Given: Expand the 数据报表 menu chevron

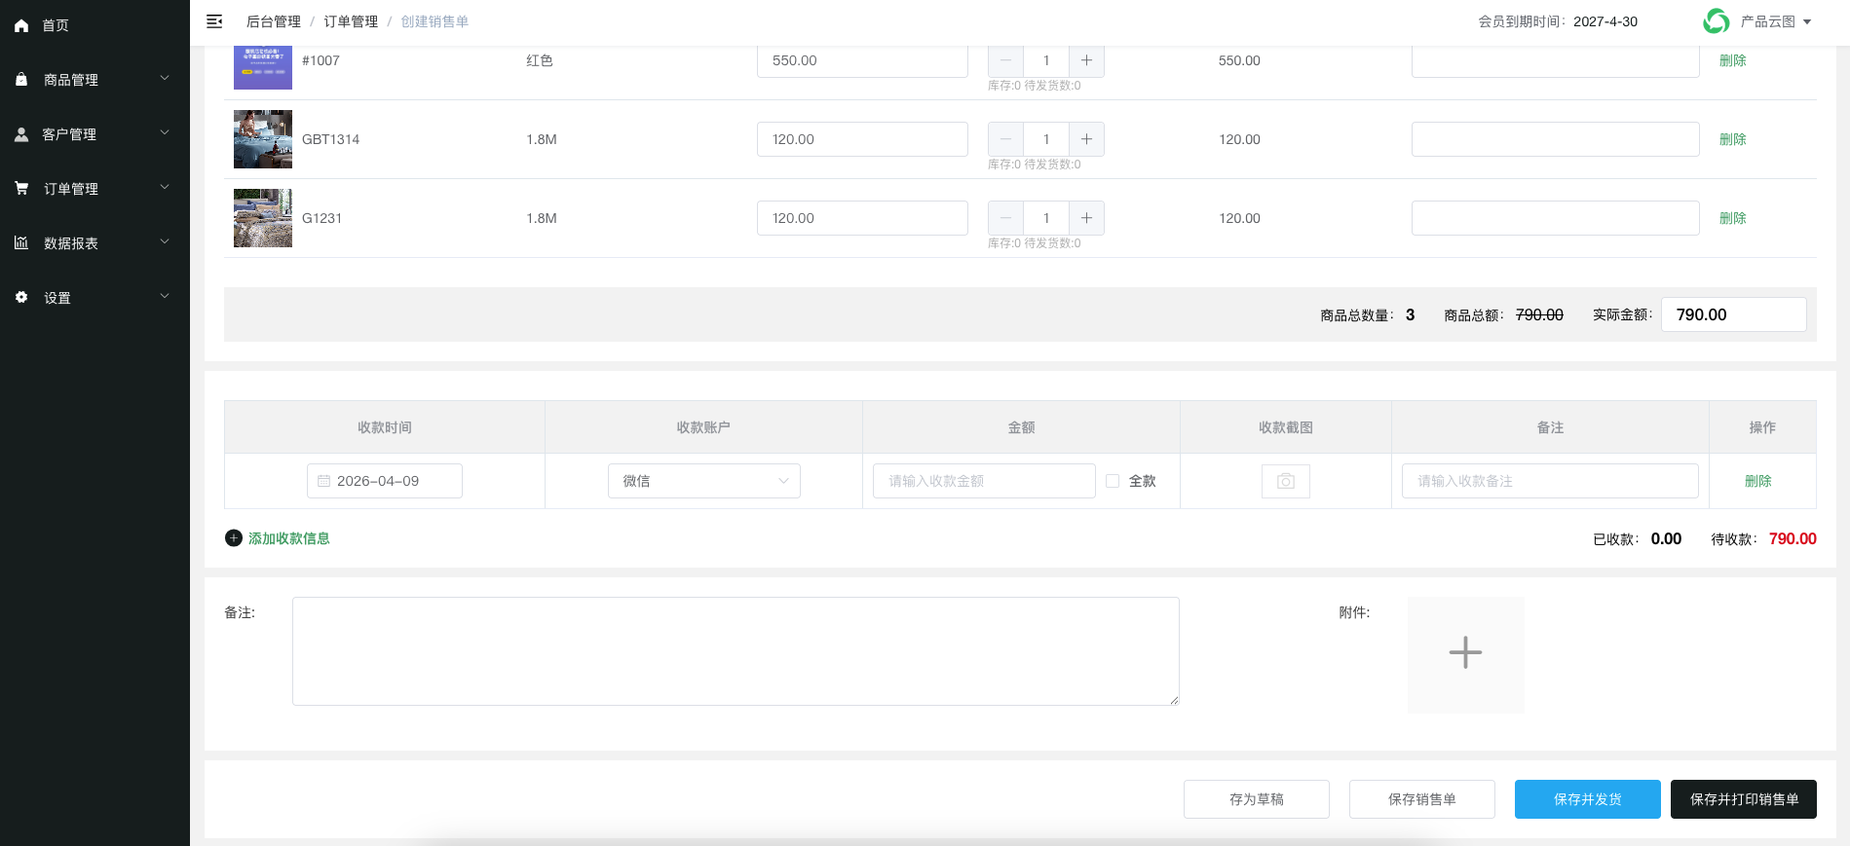Looking at the screenshot, I should [165, 241].
